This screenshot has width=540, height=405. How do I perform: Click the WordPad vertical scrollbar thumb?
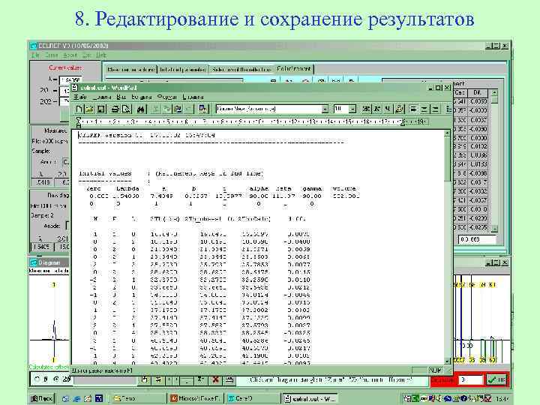[x=447, y=160]
